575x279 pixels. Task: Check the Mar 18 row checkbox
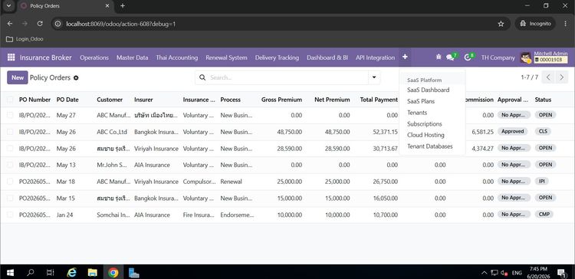(x=10, y=182)
